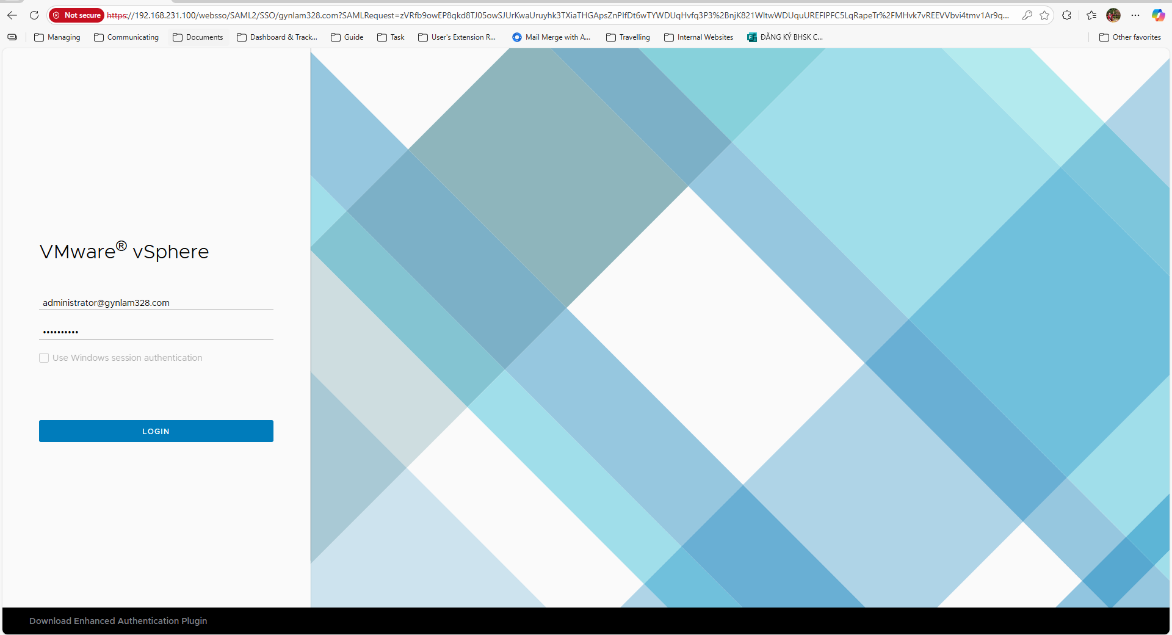
Task: Open the browser profile avatar
Action: coord(1113,15)
